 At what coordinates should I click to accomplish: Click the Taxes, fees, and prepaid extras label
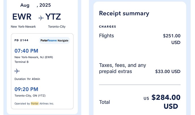click(x=122, y=68)
